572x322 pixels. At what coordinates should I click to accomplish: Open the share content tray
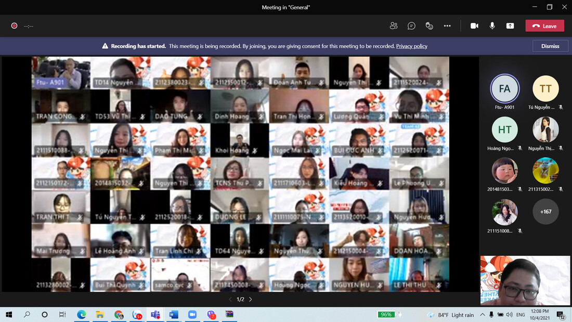click(x=510, y=26)
